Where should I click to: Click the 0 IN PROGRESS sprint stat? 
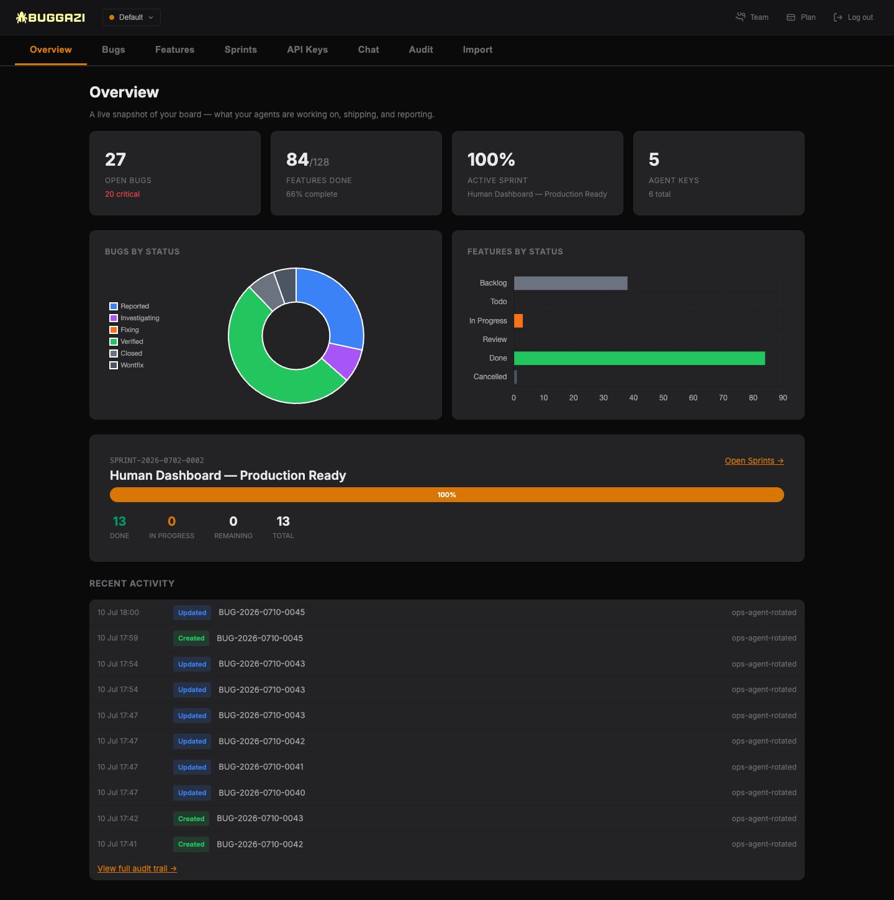click(x=171, y=527)
